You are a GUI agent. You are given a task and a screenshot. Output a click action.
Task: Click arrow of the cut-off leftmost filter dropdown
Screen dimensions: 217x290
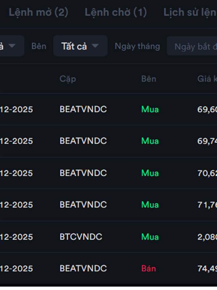pyautogui.click(x=12, y=46)
